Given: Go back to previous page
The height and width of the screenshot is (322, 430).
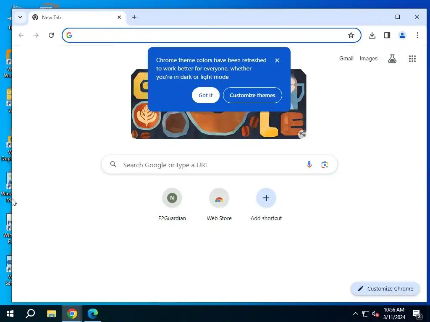Looking at the screenshot, I should (21, 35).
